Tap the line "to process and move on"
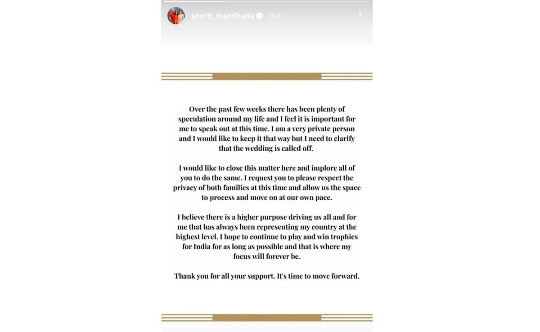This screenshot has height=332, width=540. 267,197
